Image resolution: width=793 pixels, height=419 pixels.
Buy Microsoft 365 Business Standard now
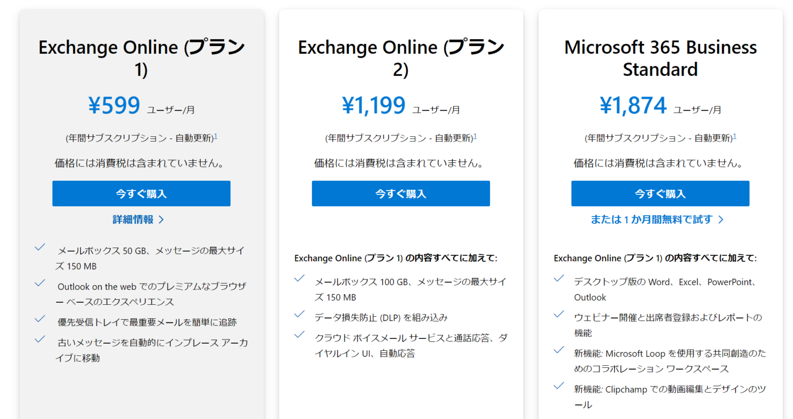660,193
